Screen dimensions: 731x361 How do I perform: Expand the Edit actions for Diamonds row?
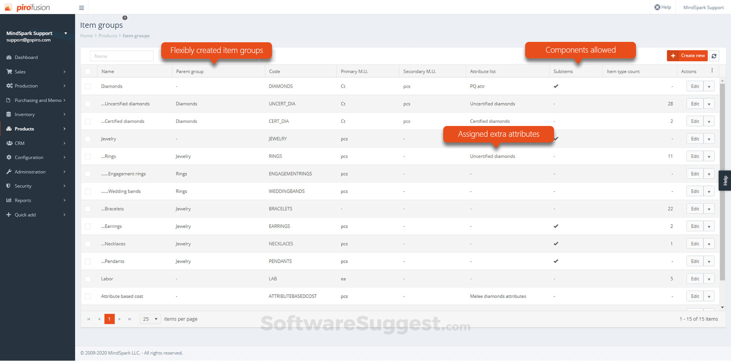709,86
